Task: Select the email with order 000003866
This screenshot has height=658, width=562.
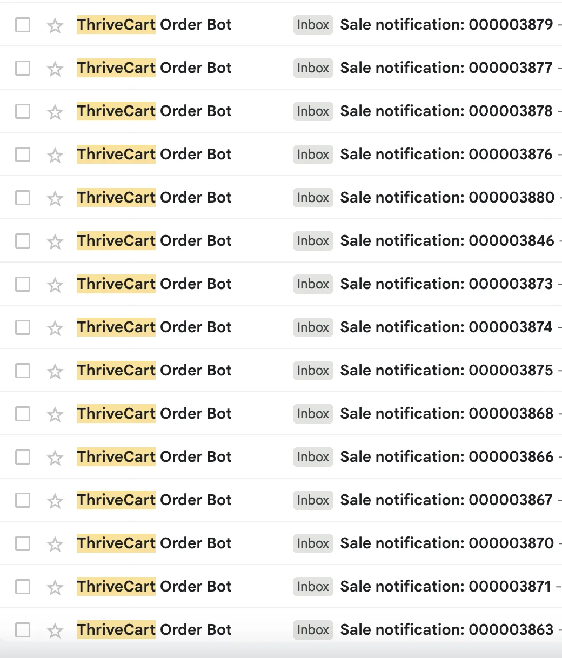Action: [23, 457]
